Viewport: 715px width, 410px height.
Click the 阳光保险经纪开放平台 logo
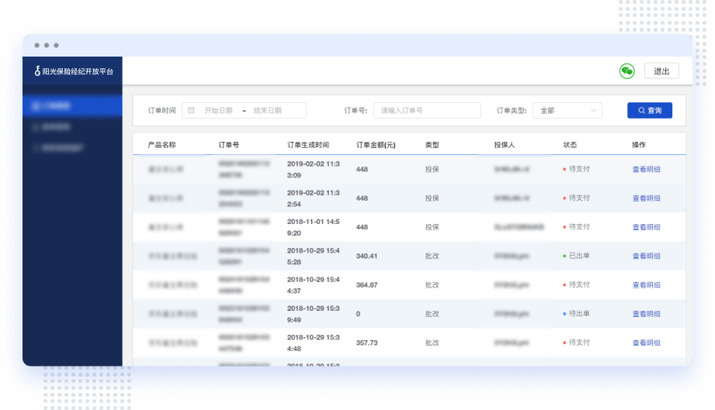click(74, 71)
